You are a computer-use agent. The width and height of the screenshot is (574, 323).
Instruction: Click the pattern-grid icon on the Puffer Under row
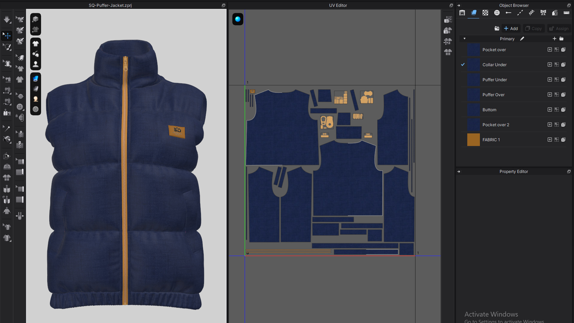click(x=556, y=80)
